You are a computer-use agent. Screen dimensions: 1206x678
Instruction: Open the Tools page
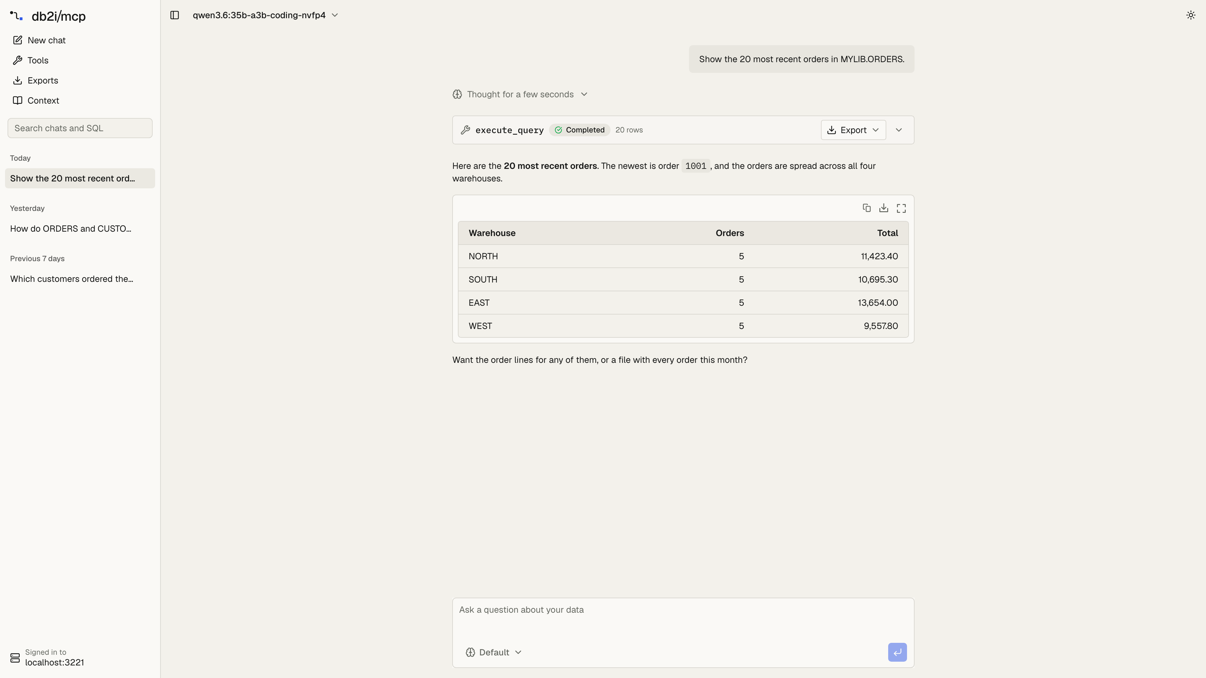(80, 60)
